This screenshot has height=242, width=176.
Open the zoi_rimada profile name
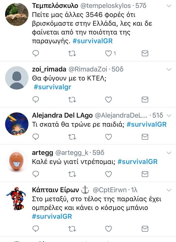point(49,69)
